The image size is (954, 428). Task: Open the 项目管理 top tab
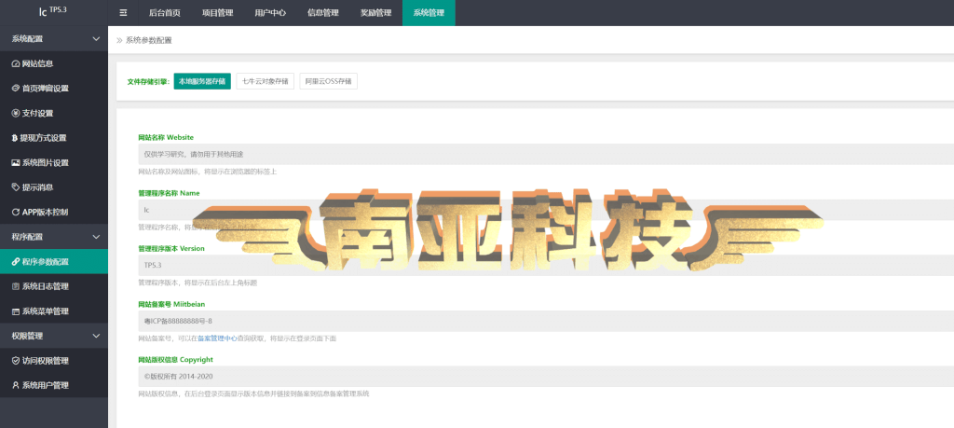(x=217, y=13)
